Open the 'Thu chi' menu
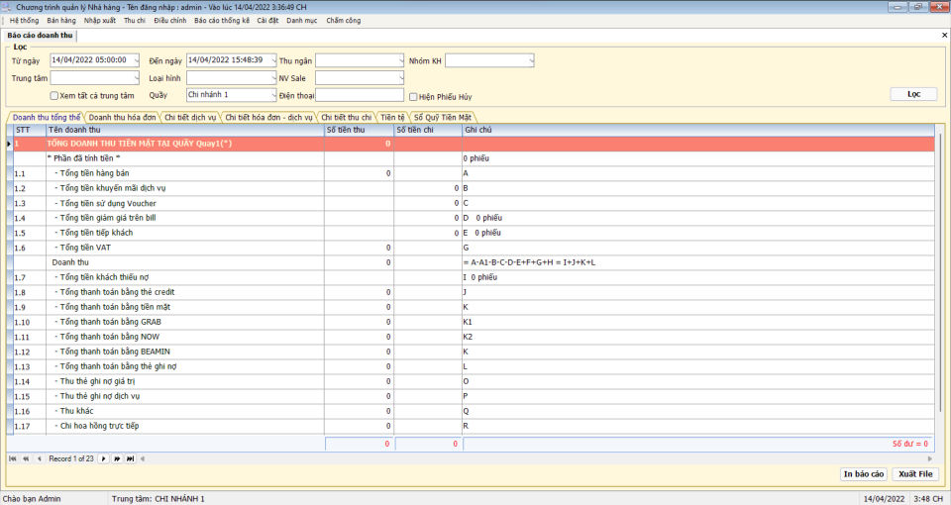Viewport: 951px width, 505px height. point(134,21)
